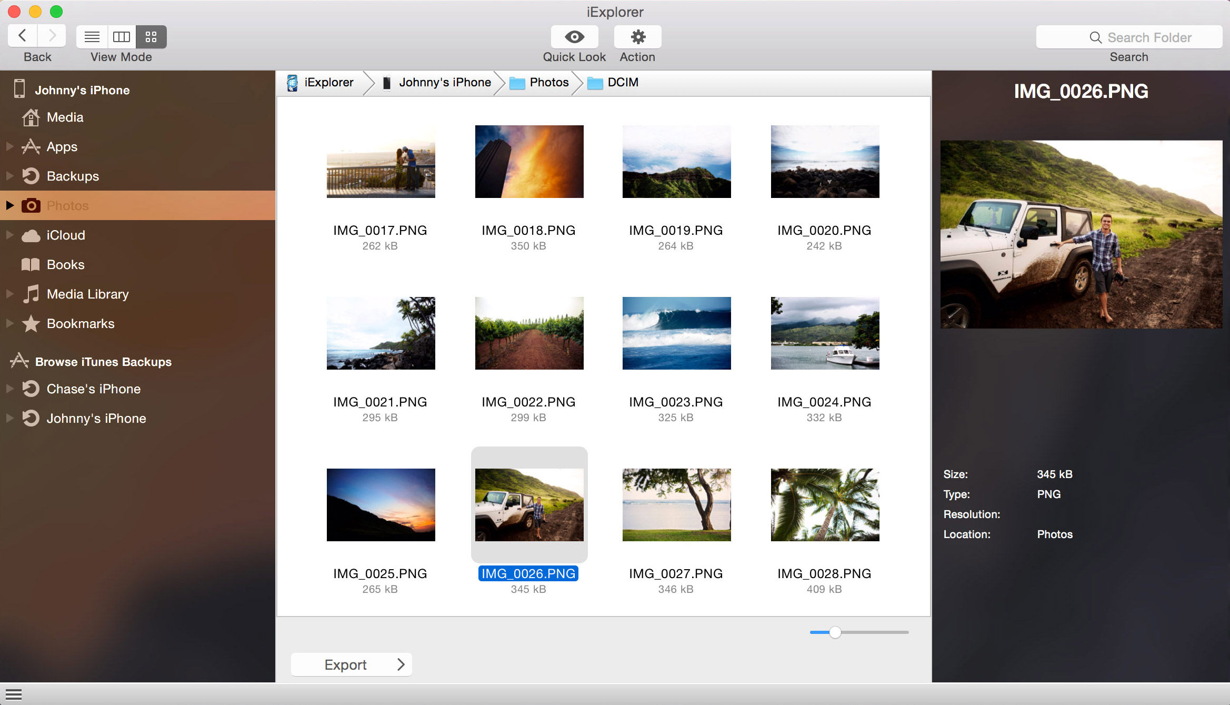Viewport: 1230px width, 705px height.
Task: Click the Export button
Action: (351, 664)
